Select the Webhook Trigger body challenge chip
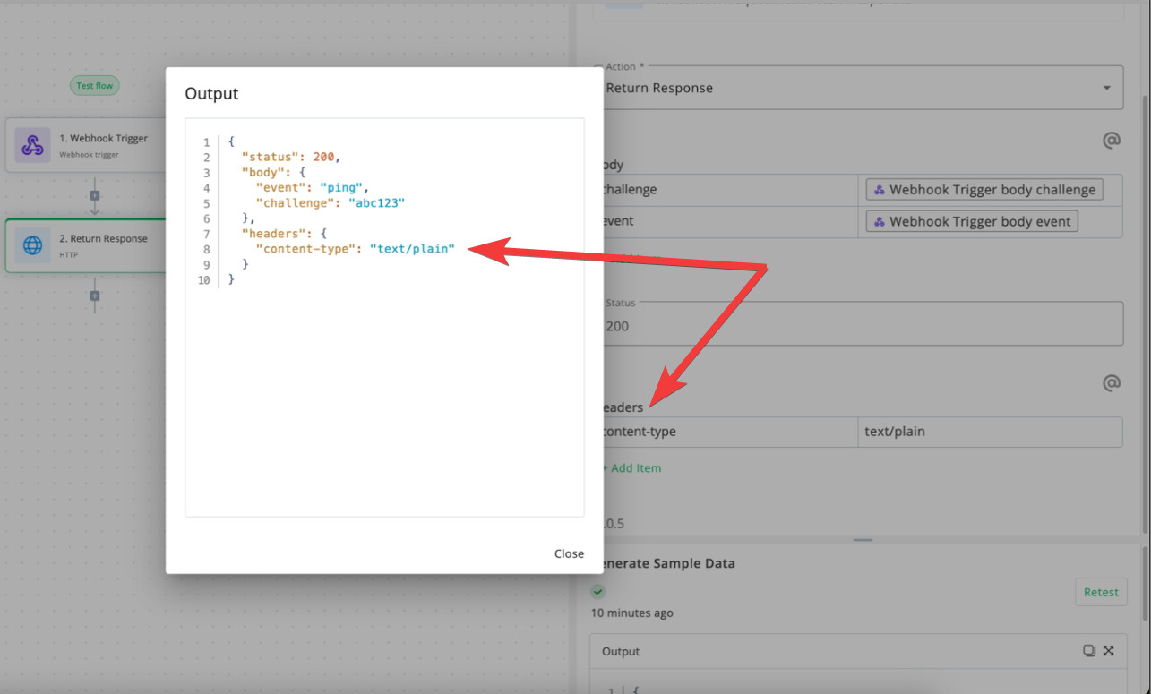This screenshot has height=694, width=1151. coord(984,190)
